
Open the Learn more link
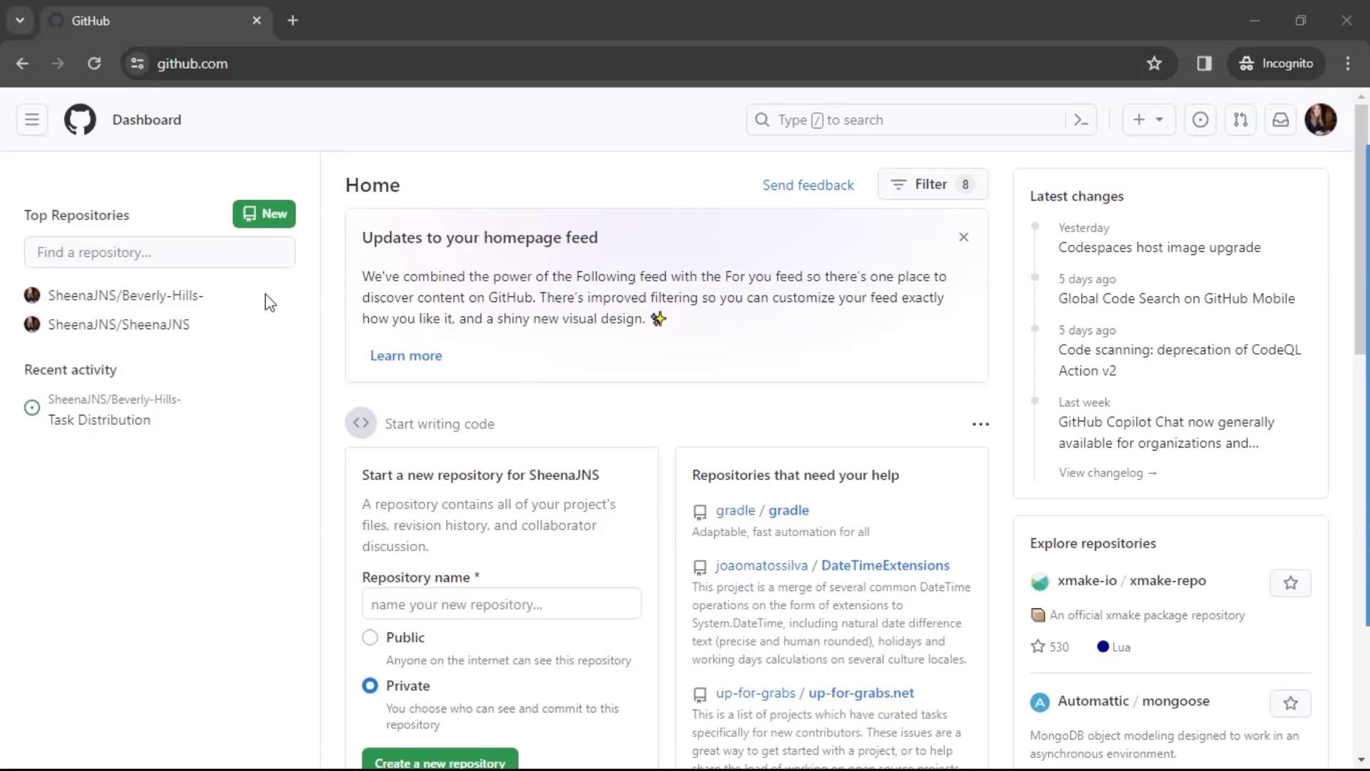tap(406, 356)
